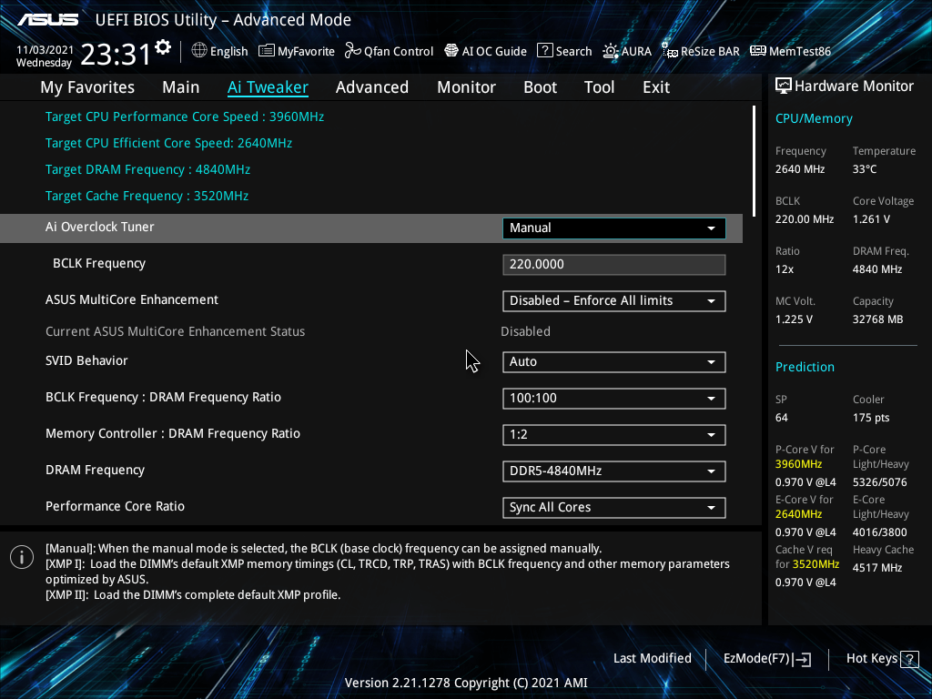The image size is (932, 699).
Task: Go to the Boot tab
Action: coord(540,87)
